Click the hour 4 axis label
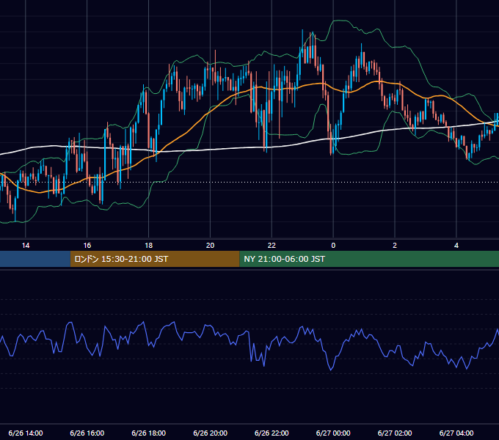Screen dimensions: 499x440 456,246
